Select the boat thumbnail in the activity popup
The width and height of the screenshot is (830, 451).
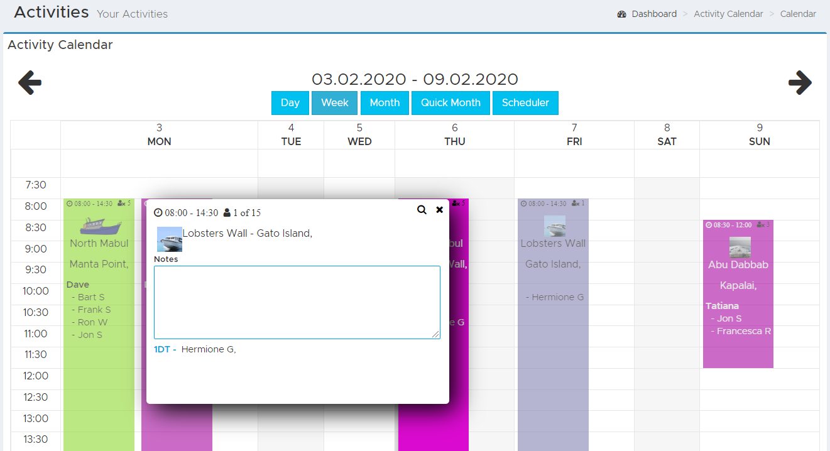169,239
